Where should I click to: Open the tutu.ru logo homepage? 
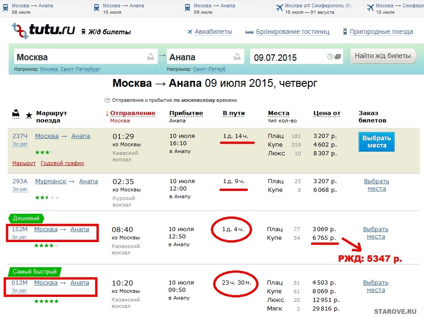coord(43,30)
